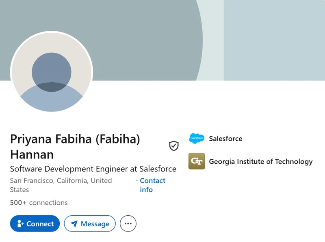
Task: Click the Software Development Engineer headline
Action: tap(93, 169)
